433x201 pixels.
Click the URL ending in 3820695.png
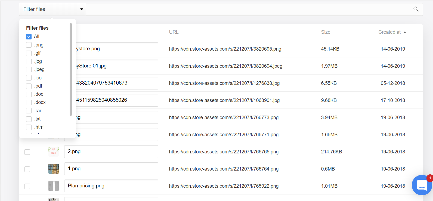225,49
